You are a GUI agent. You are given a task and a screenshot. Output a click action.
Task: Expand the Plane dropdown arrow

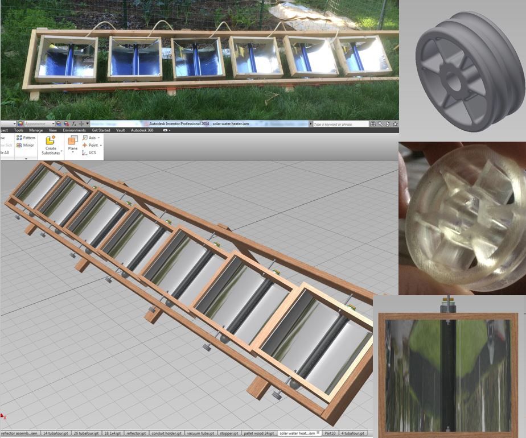tap(73, 152)
